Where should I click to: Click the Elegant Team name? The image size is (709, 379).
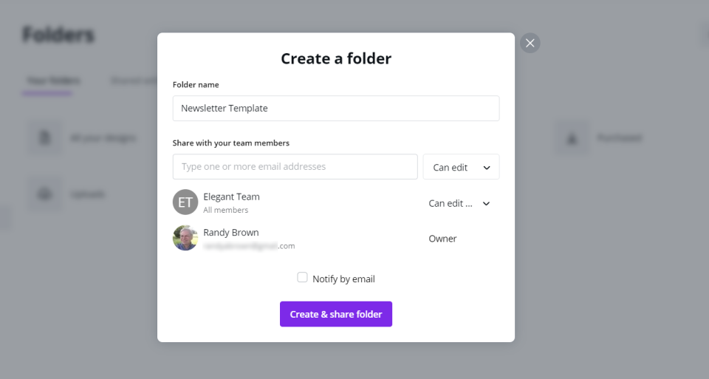tap(231, 197)
